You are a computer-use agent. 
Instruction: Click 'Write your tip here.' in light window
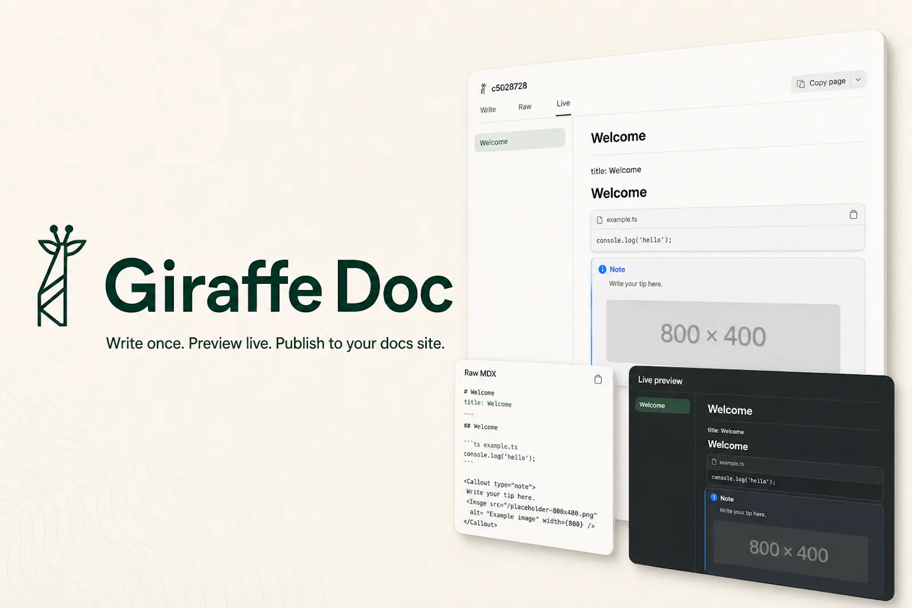click(636, 284)
